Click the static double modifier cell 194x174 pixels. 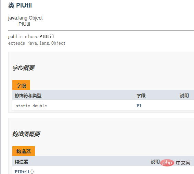pyautogui.click(x=31, y=106)
